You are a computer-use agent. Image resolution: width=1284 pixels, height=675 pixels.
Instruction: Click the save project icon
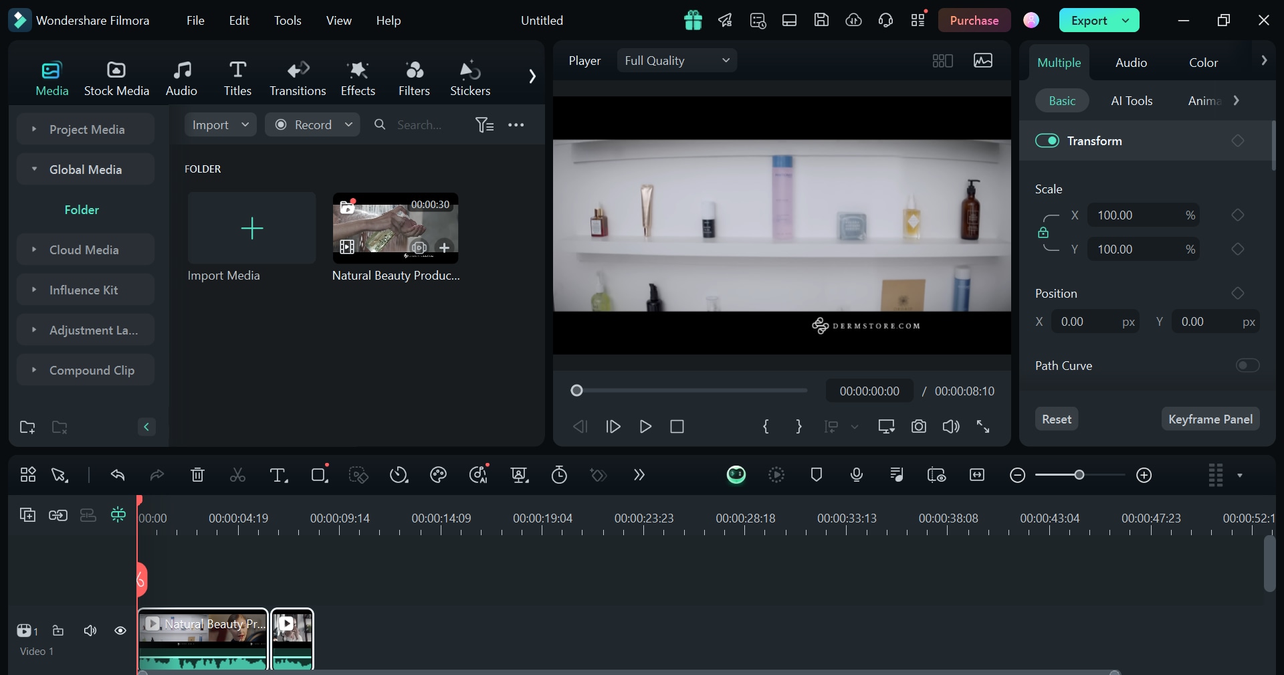click(x=821, y=20)
